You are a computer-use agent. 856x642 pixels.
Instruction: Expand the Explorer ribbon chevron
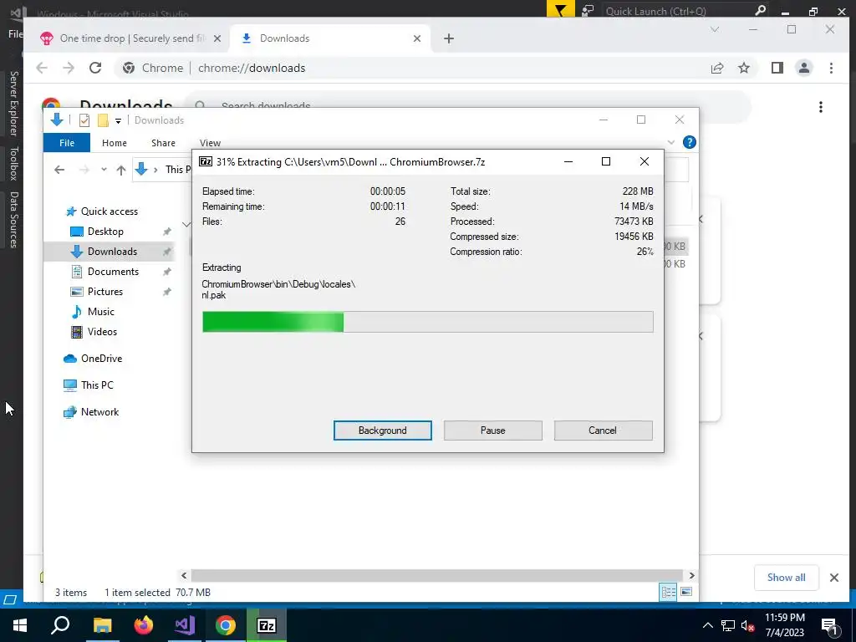coord(671,142)
